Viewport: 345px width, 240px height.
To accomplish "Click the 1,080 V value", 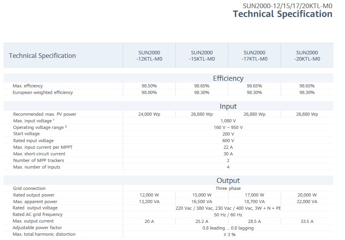I will [228, 121].
